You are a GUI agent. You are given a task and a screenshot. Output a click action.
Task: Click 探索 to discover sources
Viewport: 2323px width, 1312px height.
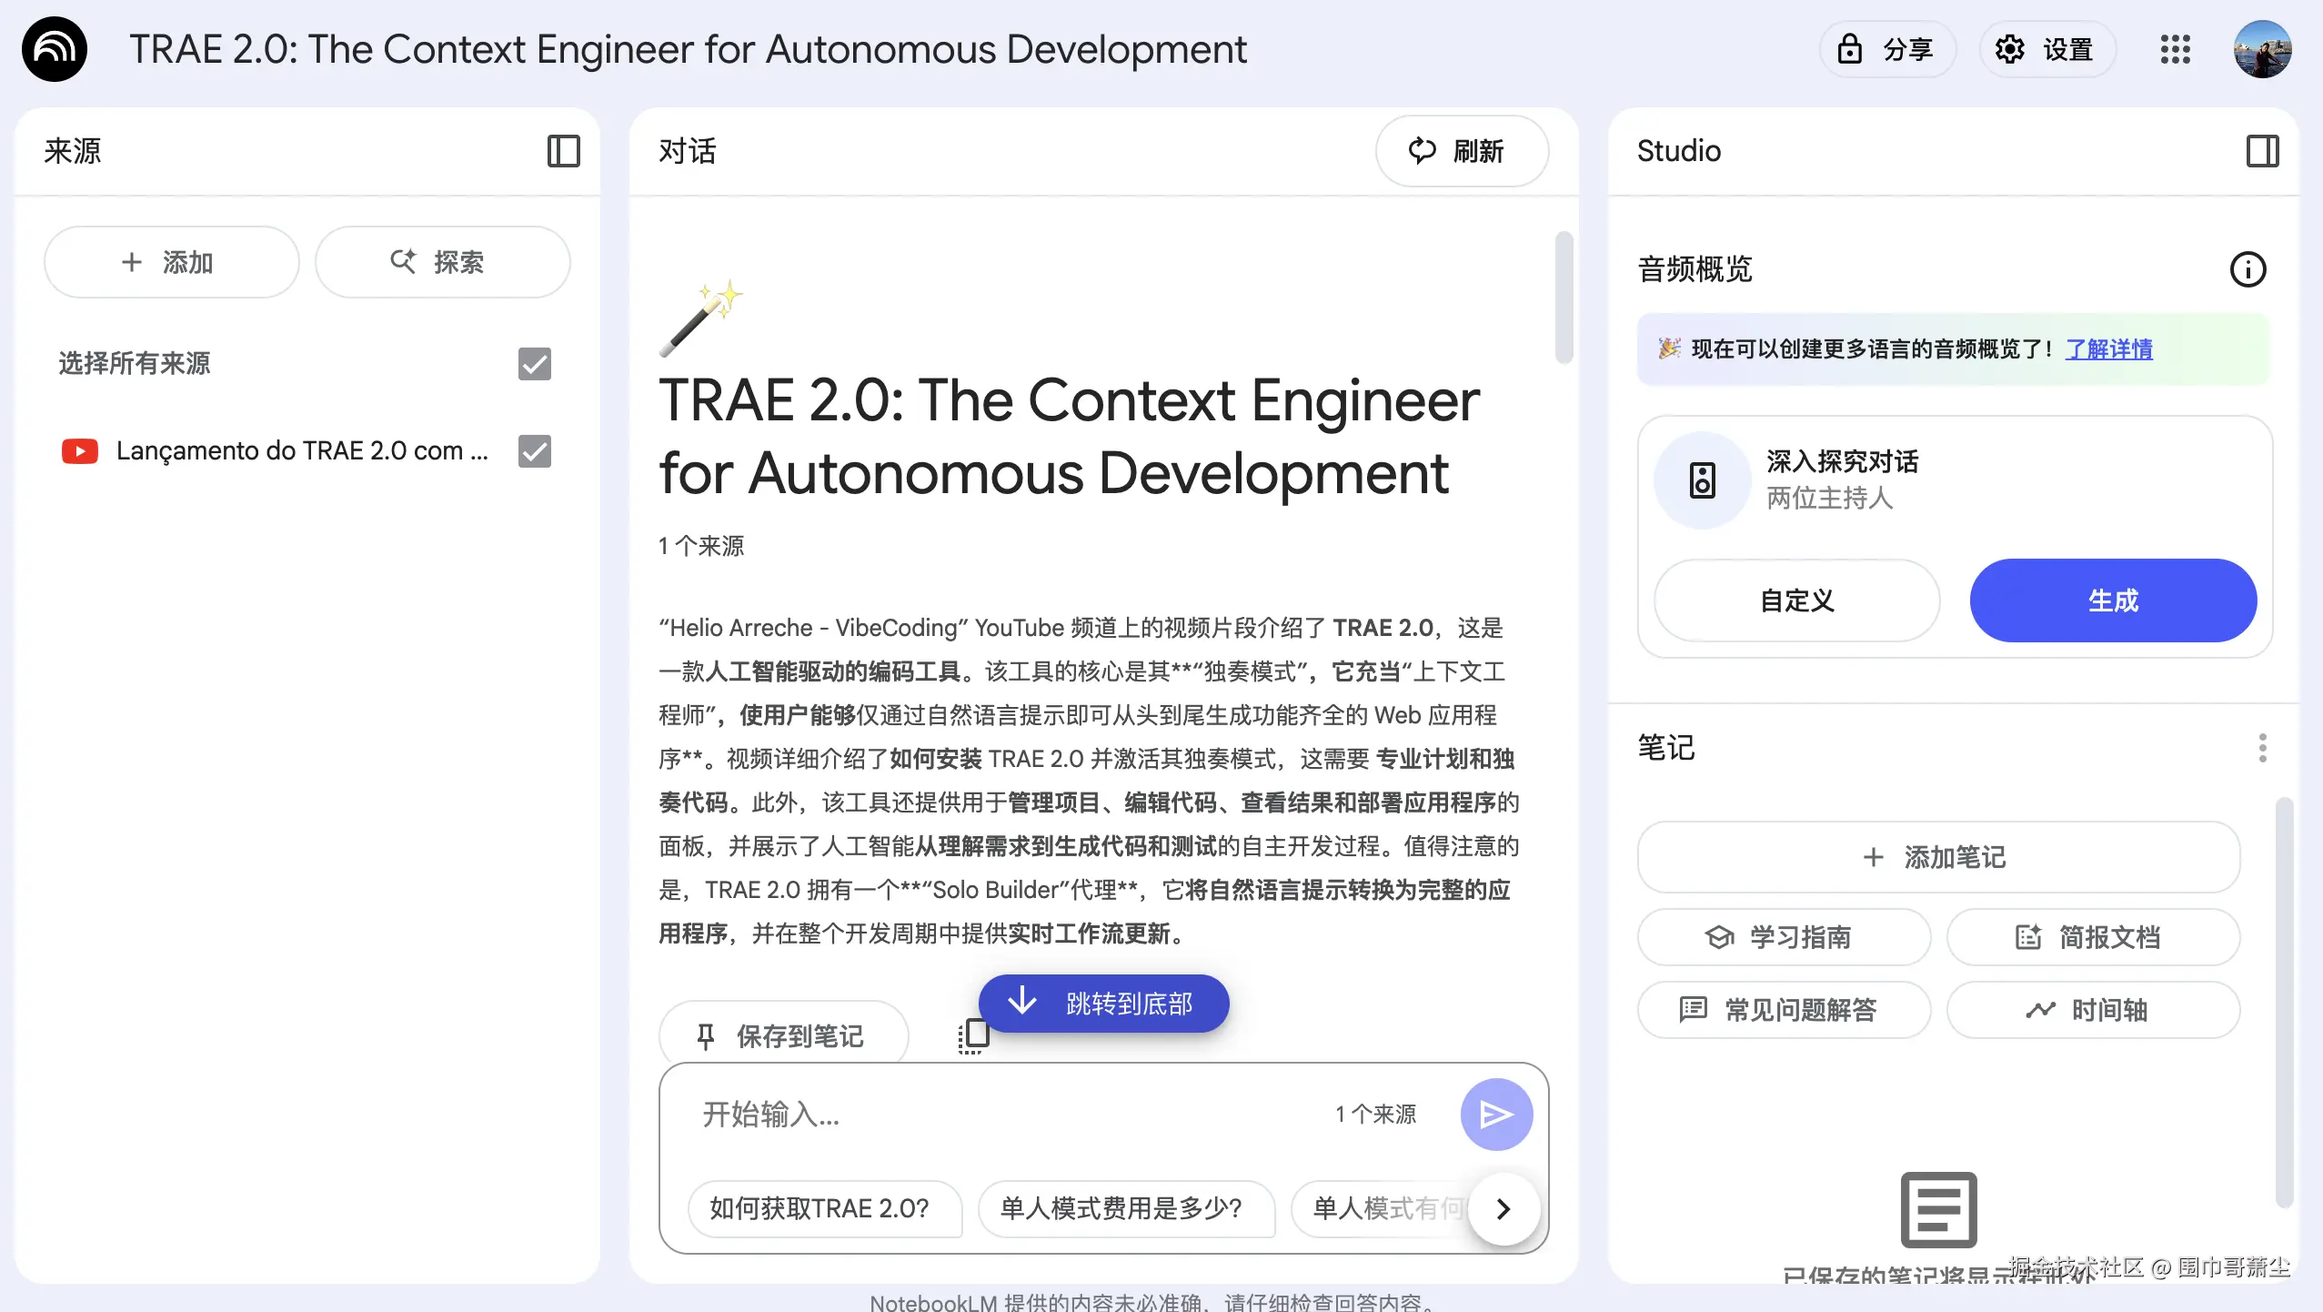coord(442,262)
